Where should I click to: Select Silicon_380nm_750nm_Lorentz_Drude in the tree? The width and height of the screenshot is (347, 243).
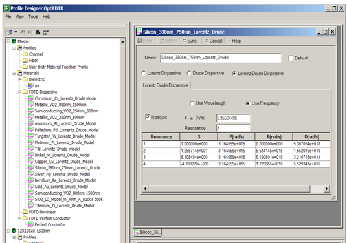coord(67,168)
